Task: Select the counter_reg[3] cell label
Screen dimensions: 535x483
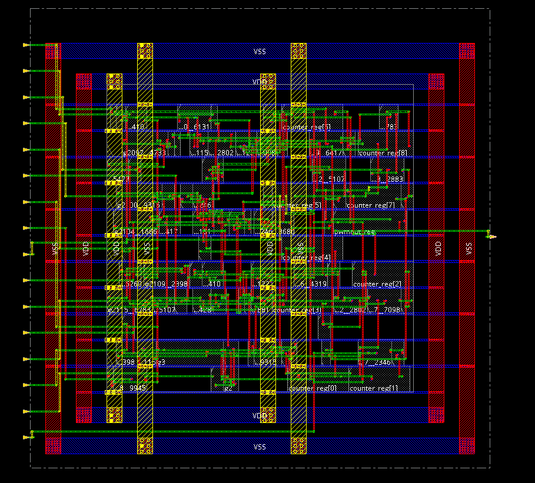Action: (x=297, y=310)
